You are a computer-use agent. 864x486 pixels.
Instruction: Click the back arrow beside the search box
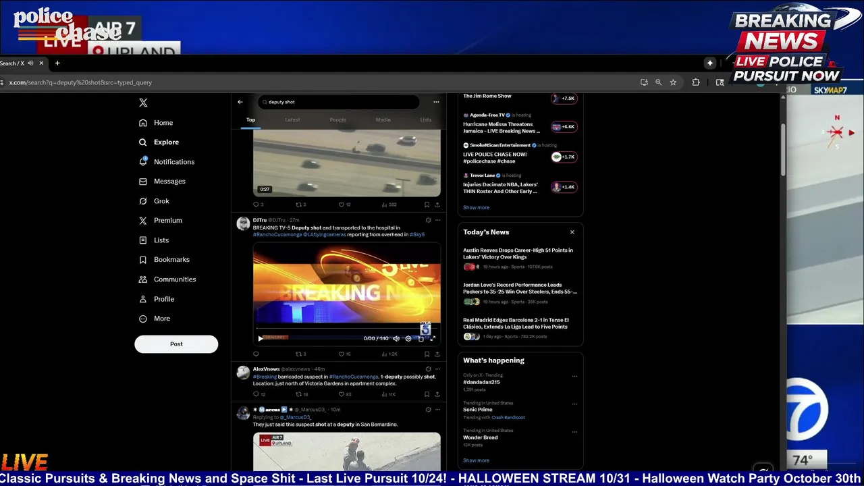tap(240, 102)
